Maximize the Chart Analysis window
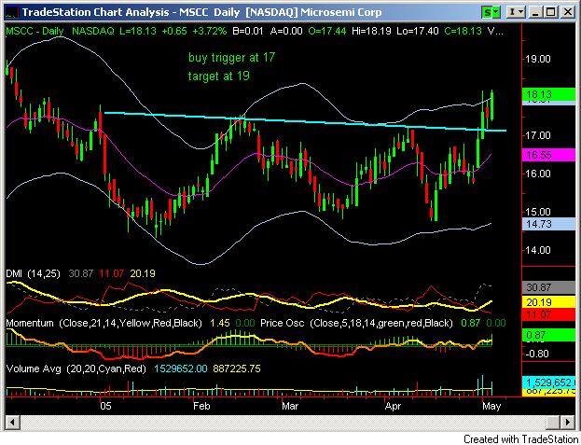The image size is (581, 445). pos(551,13)
